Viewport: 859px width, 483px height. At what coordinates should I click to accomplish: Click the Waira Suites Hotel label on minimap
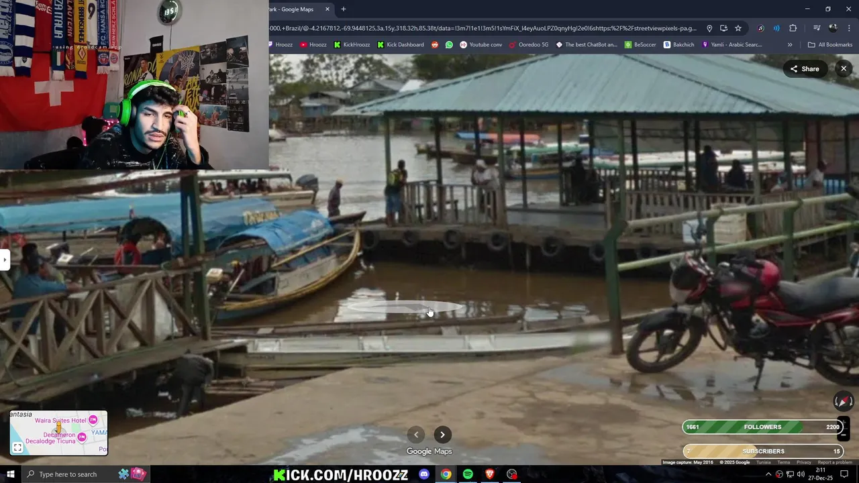[x=60, y=421]
